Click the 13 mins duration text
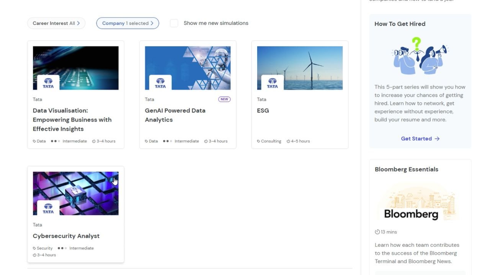The width and height of the screenshot is (490, 275). pyautogui.click(x=389, y=232)
